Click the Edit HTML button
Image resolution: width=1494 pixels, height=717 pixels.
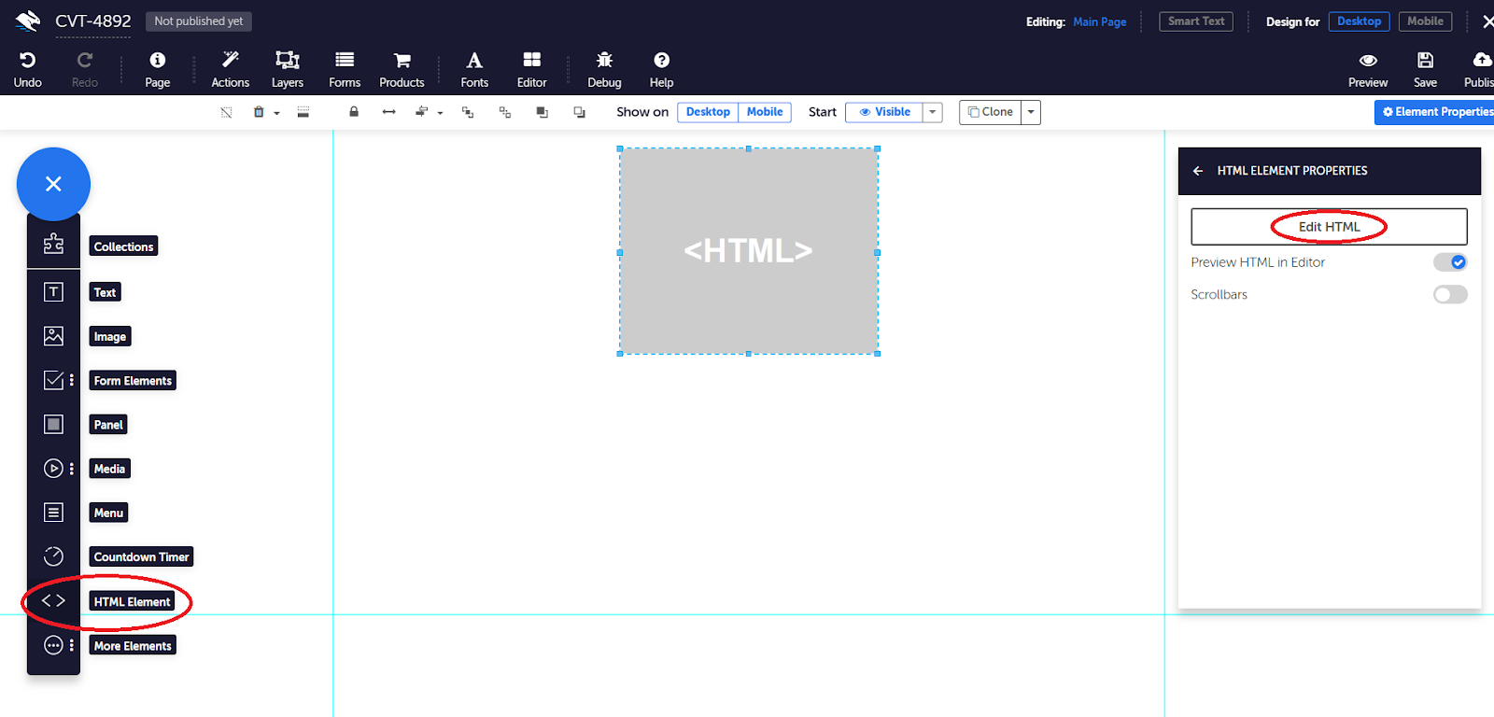[1329, 227]
